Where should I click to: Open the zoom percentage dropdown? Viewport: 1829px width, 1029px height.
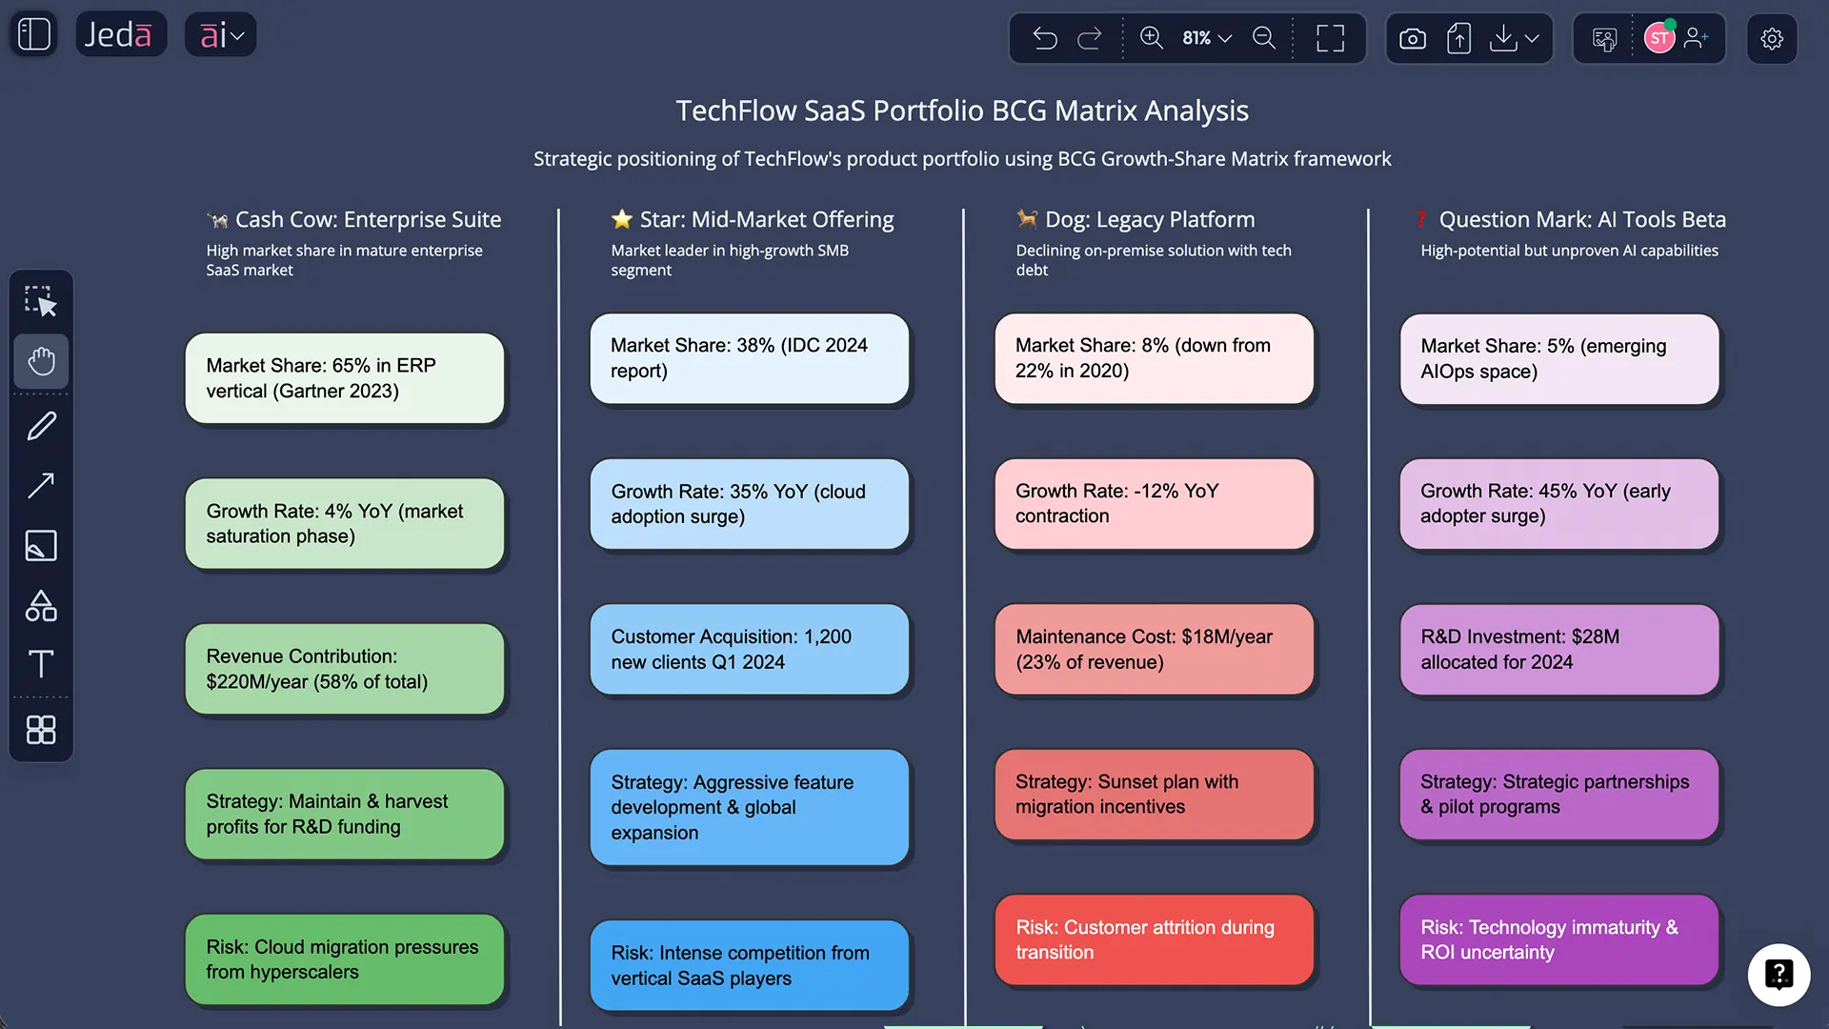(x=1204, y=38)
